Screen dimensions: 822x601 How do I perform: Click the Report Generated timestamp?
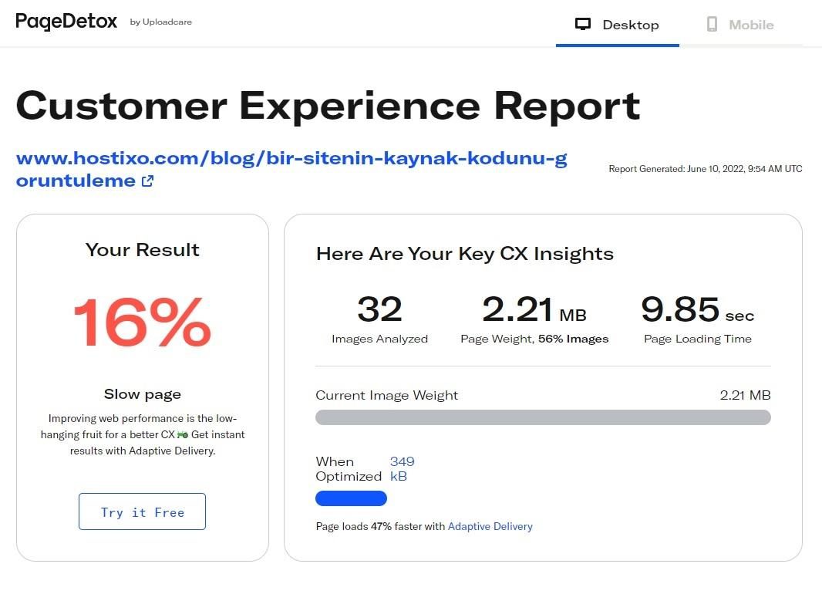point(705,169)
